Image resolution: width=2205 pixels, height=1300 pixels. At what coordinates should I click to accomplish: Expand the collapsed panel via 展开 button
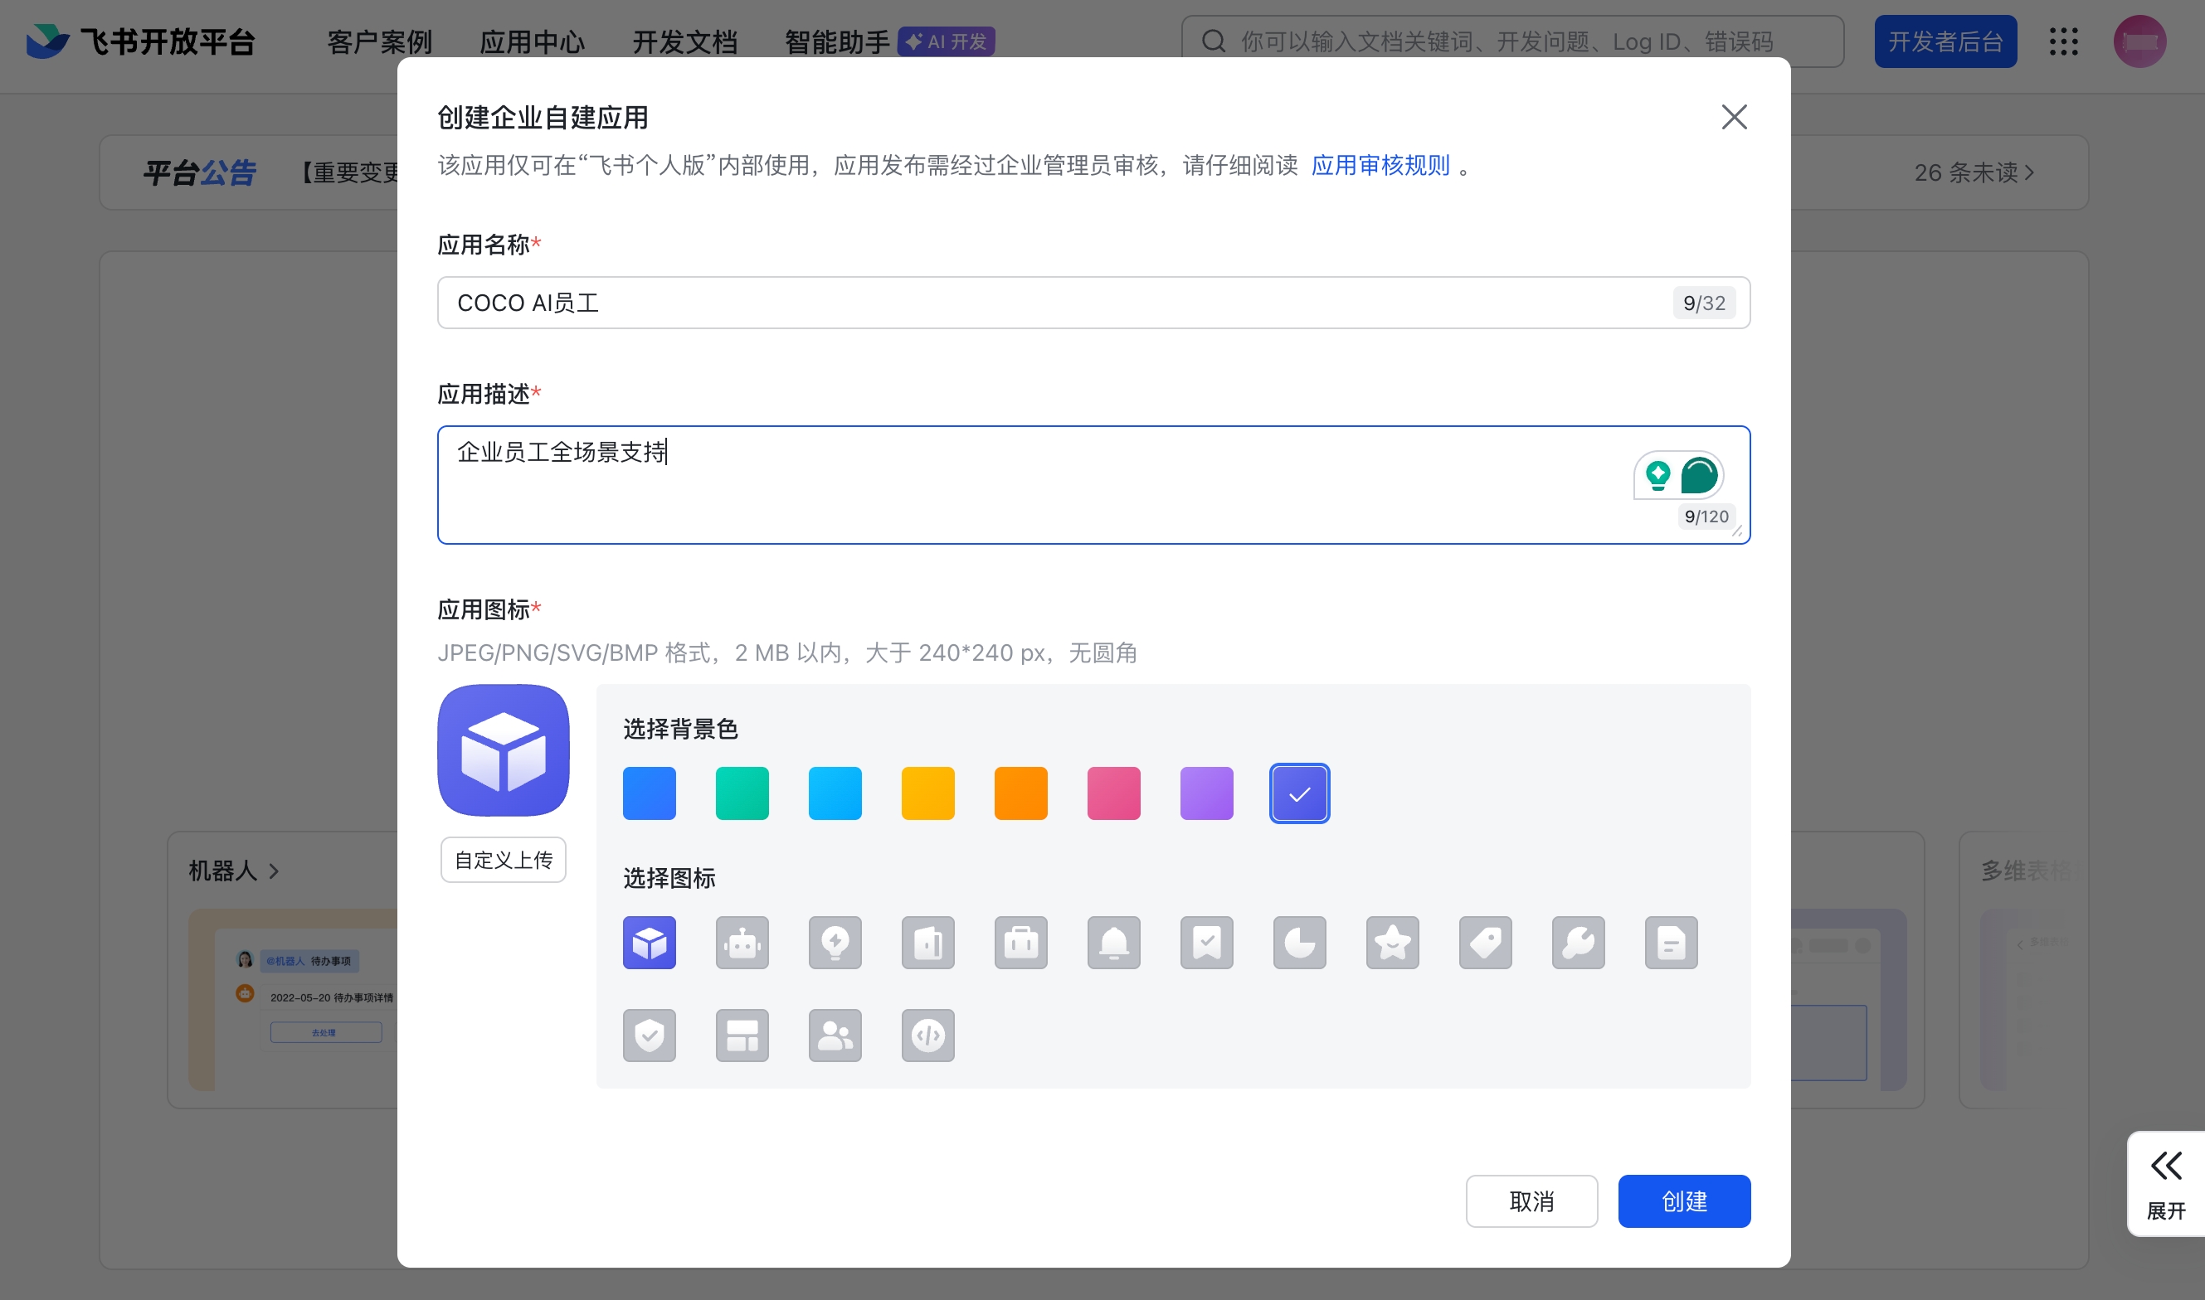2165,1183
